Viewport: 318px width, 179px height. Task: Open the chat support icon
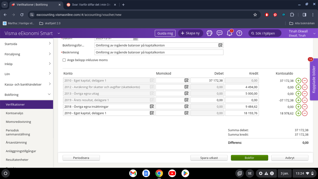click(x=219, y=33)
